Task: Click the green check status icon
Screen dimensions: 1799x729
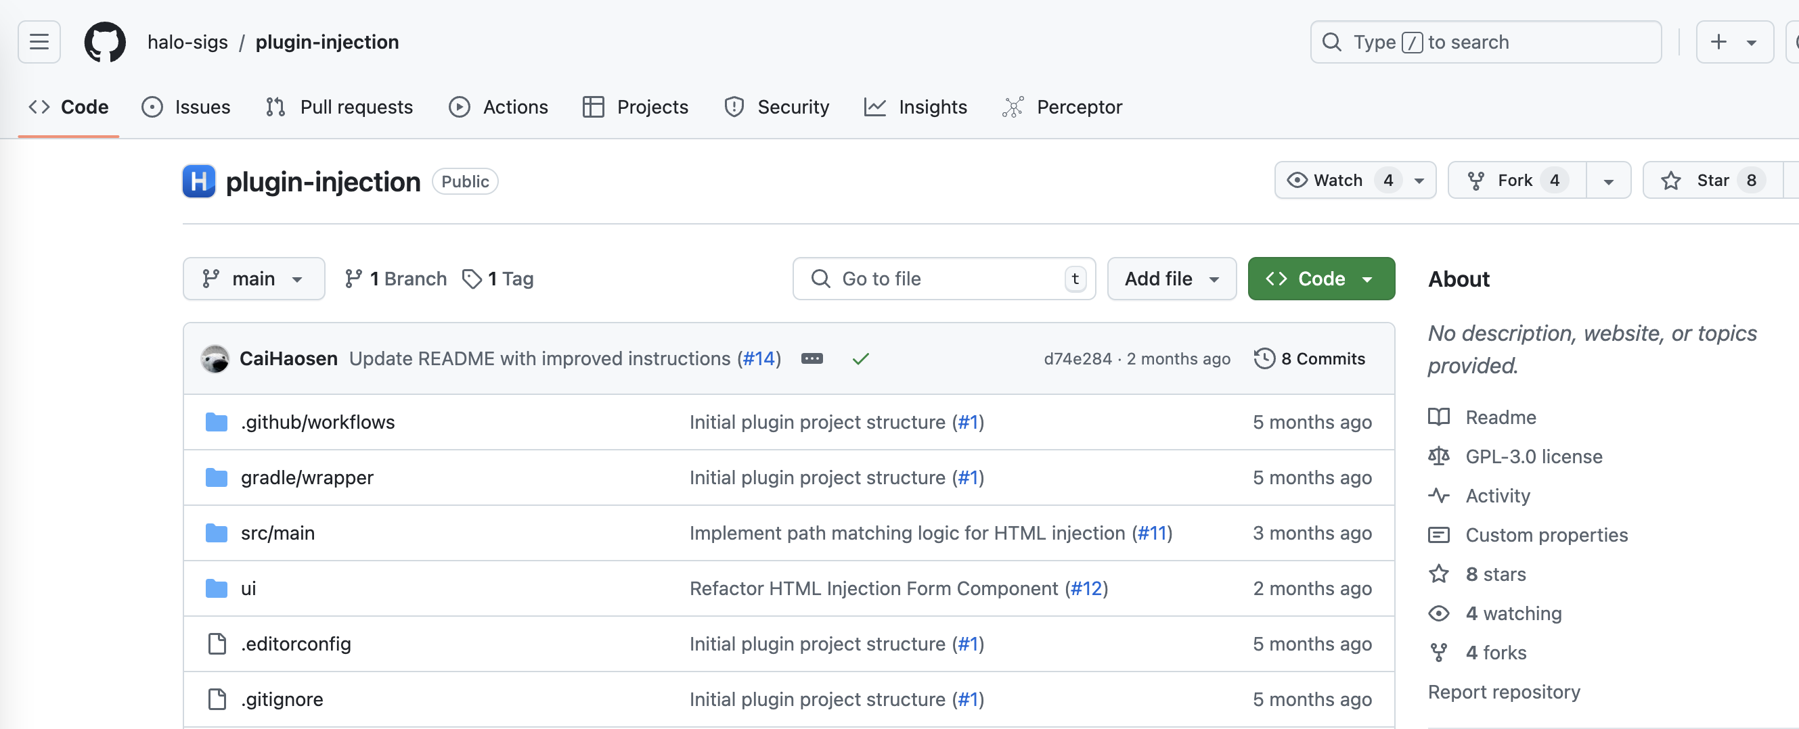Action: pyautogui.click(x=860, y=358)
